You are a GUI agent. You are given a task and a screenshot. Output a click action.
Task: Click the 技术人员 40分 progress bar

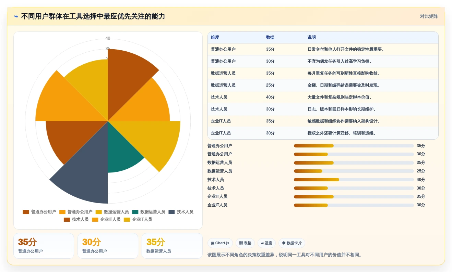tap(354, 180)
